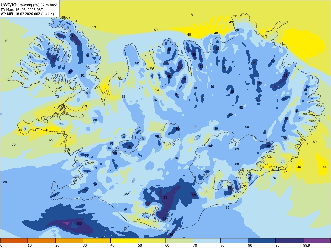Click the map value '85'
The width and height of the screenshot is (331, 248).
(227, 208)
